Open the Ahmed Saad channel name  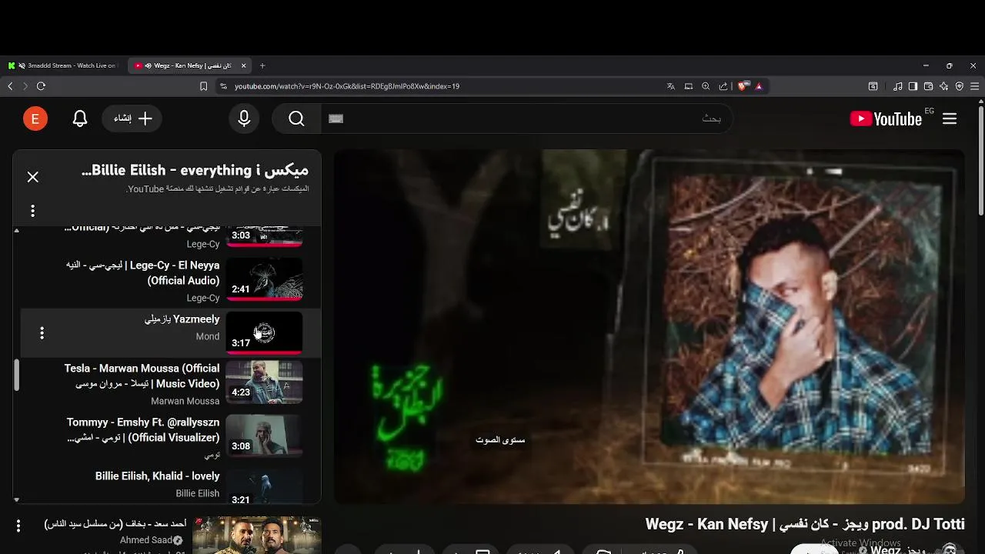(145, 540)
